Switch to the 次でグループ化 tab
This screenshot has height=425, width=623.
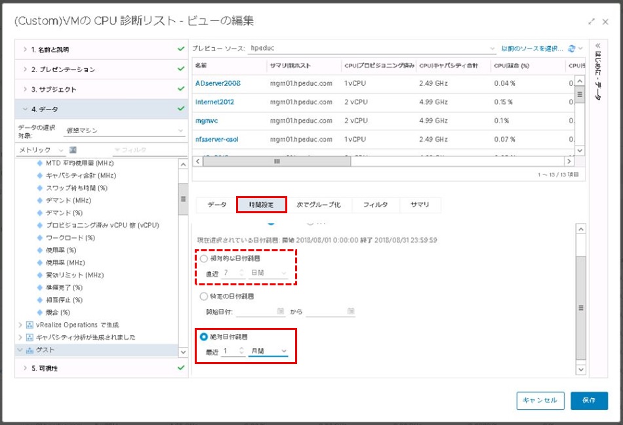pyautogui.click(x=319, y=205)
